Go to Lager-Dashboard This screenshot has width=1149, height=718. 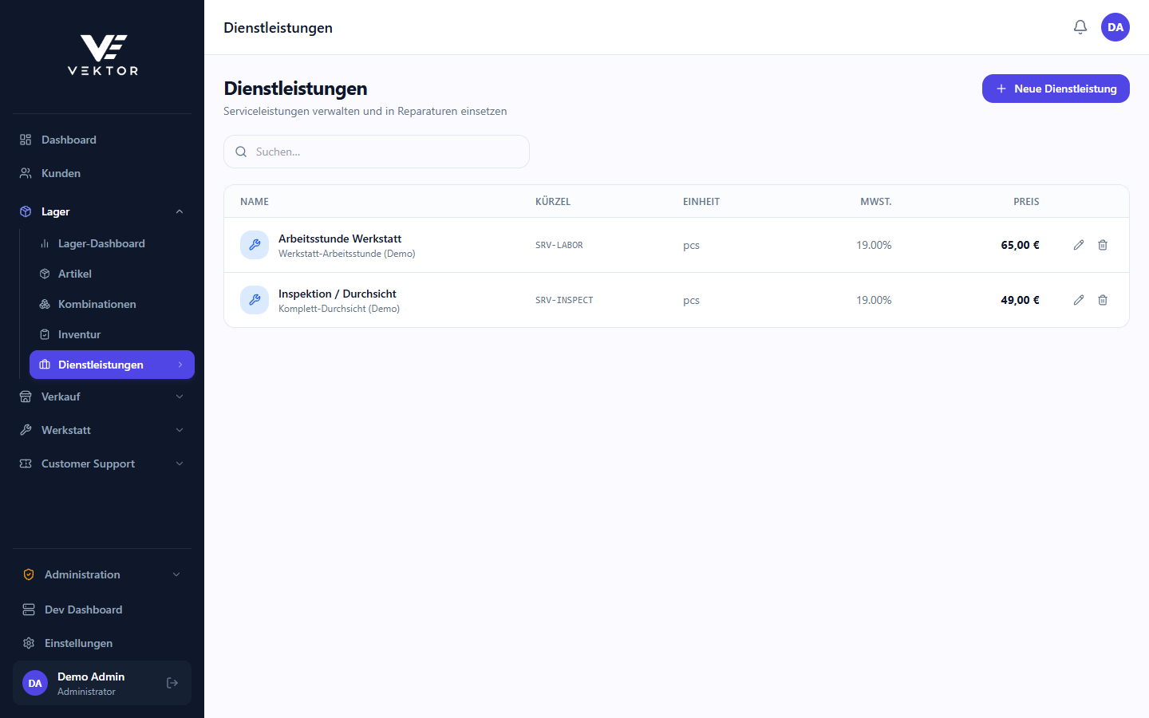click(112, 243)
